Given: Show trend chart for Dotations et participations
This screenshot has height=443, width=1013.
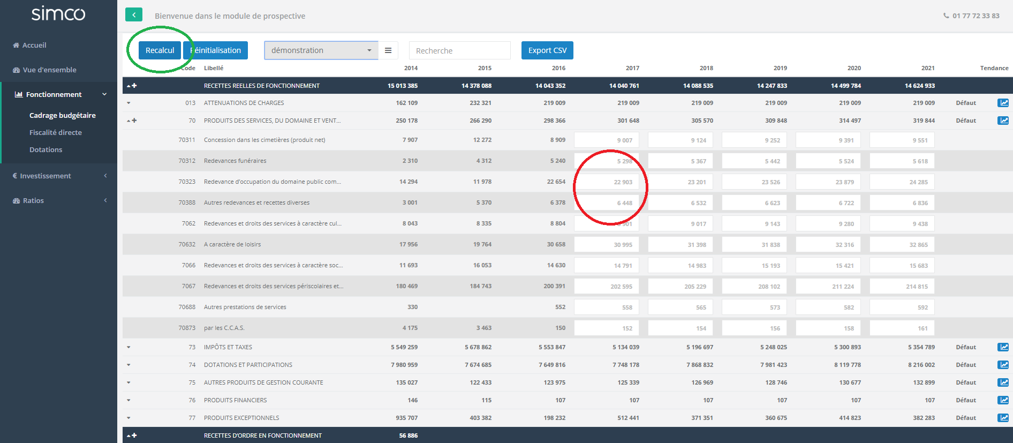Looking at the screenshot, I should pos(1003,365).
